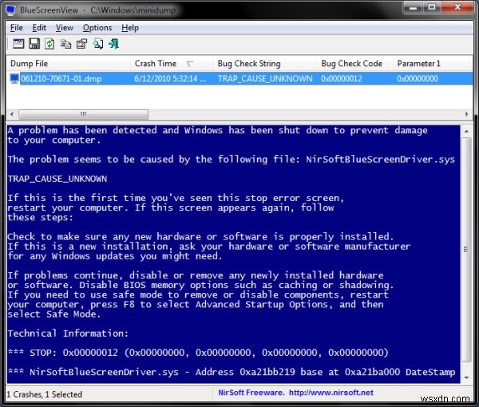This screenshot has height=407, width=479.
Task: Sort by the Bug Check String column
Action: pyautogui.click(x=264, y=64)
